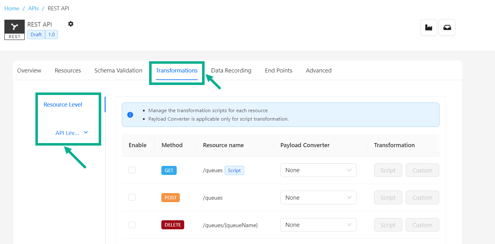Click the orange POST method badge
The image size is (495, 244).
(170, 198)
